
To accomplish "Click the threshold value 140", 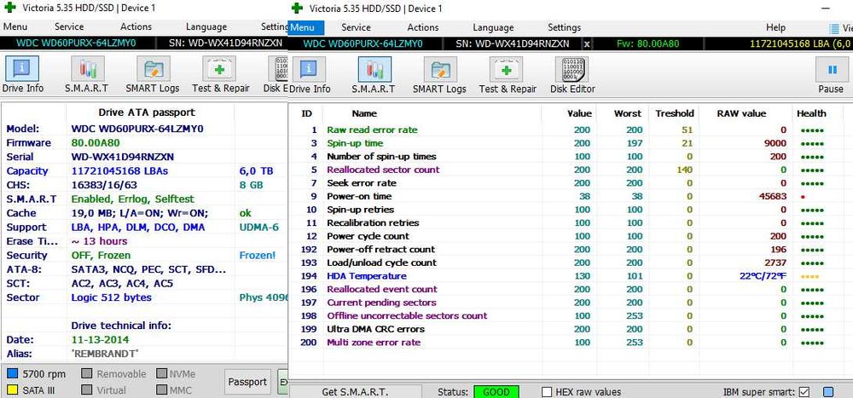I will pyautogui.click(x=684, y=170).
